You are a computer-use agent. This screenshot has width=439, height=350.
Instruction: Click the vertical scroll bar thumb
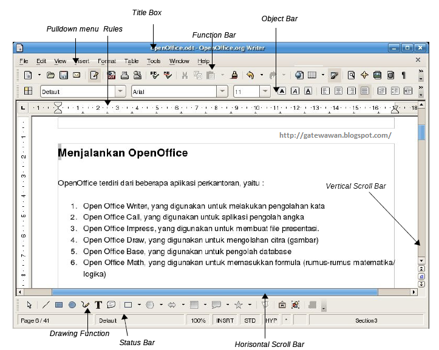pos(421,132)
